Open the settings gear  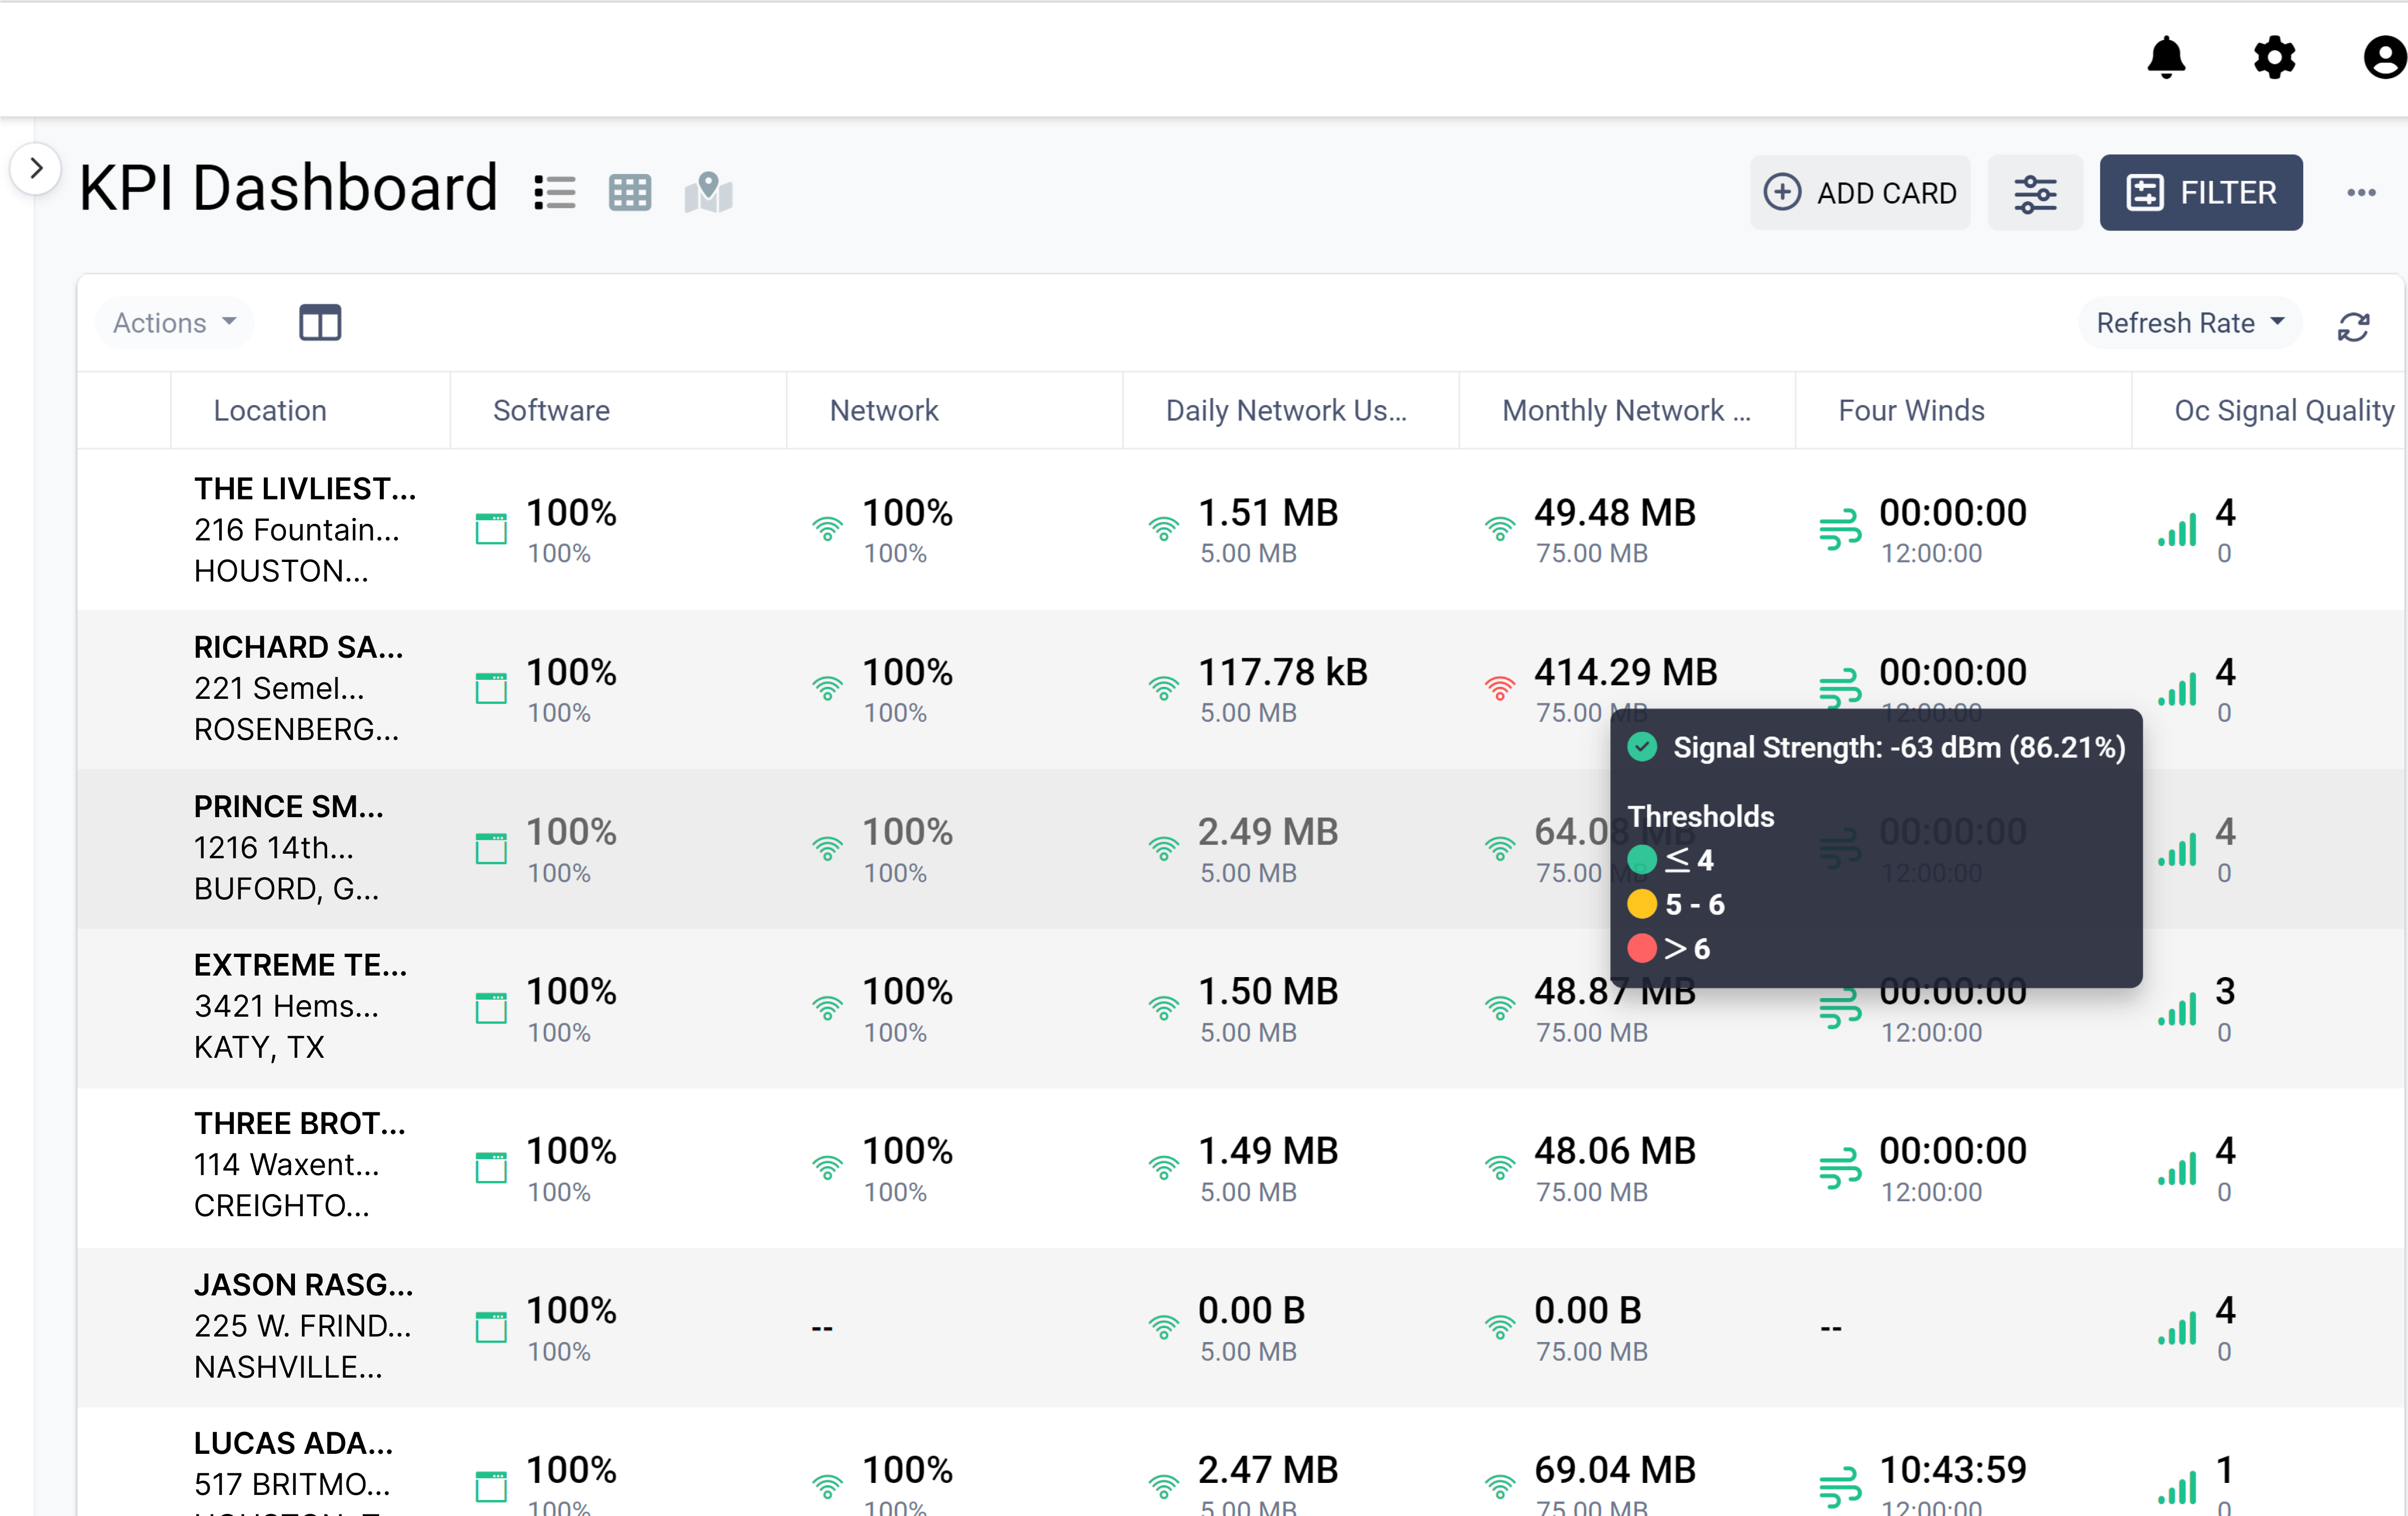click(2274, 58)
